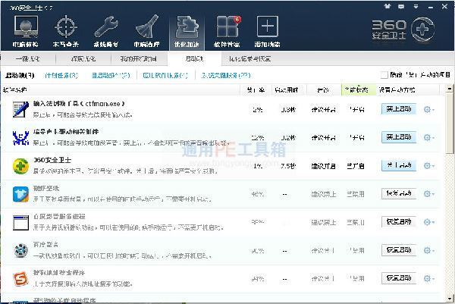Image resolution: width=455 pixels, height=304 pixels.
Task: Click the blue Realtek crab icon
Action: 20,138
